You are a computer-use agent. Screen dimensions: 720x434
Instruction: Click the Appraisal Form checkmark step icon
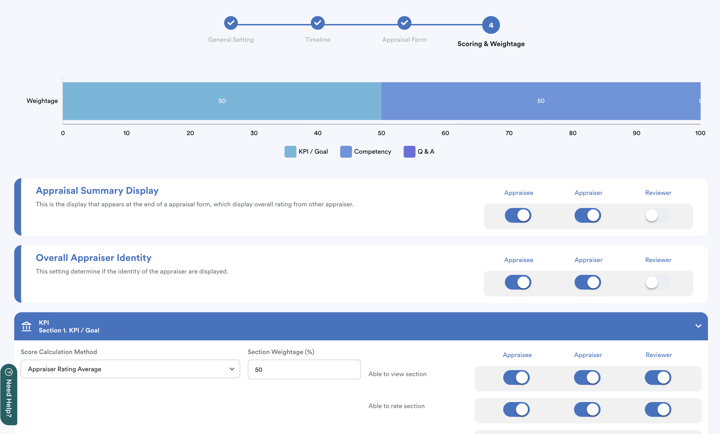404,23
